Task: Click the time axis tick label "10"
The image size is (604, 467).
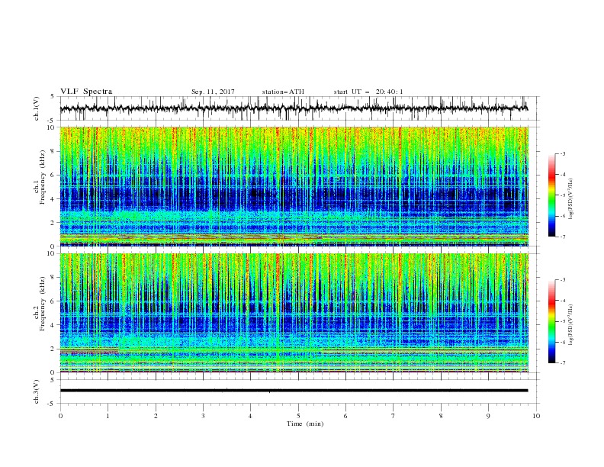Action: (x=536, y=416)
